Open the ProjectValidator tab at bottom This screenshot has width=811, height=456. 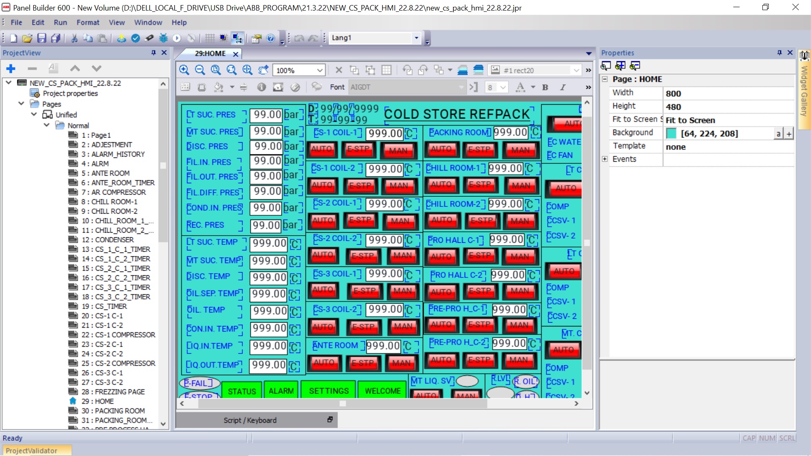32,451
